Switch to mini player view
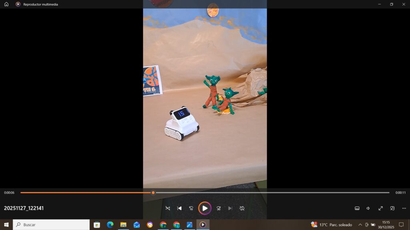The width and height of the screenshot is (410, 230). 392,208
